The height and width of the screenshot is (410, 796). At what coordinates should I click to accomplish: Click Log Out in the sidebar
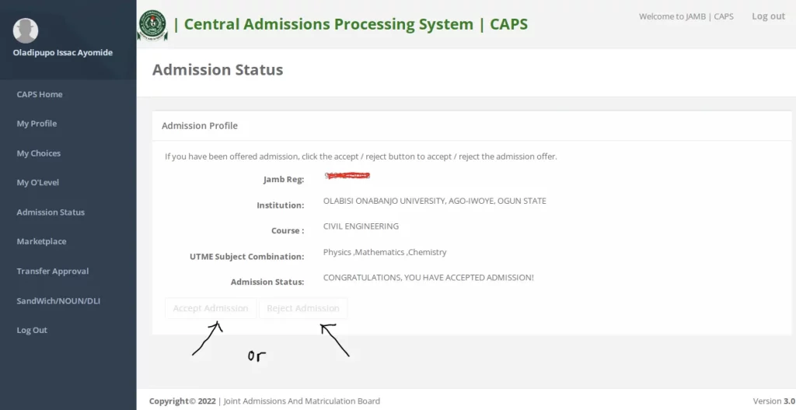32,331
